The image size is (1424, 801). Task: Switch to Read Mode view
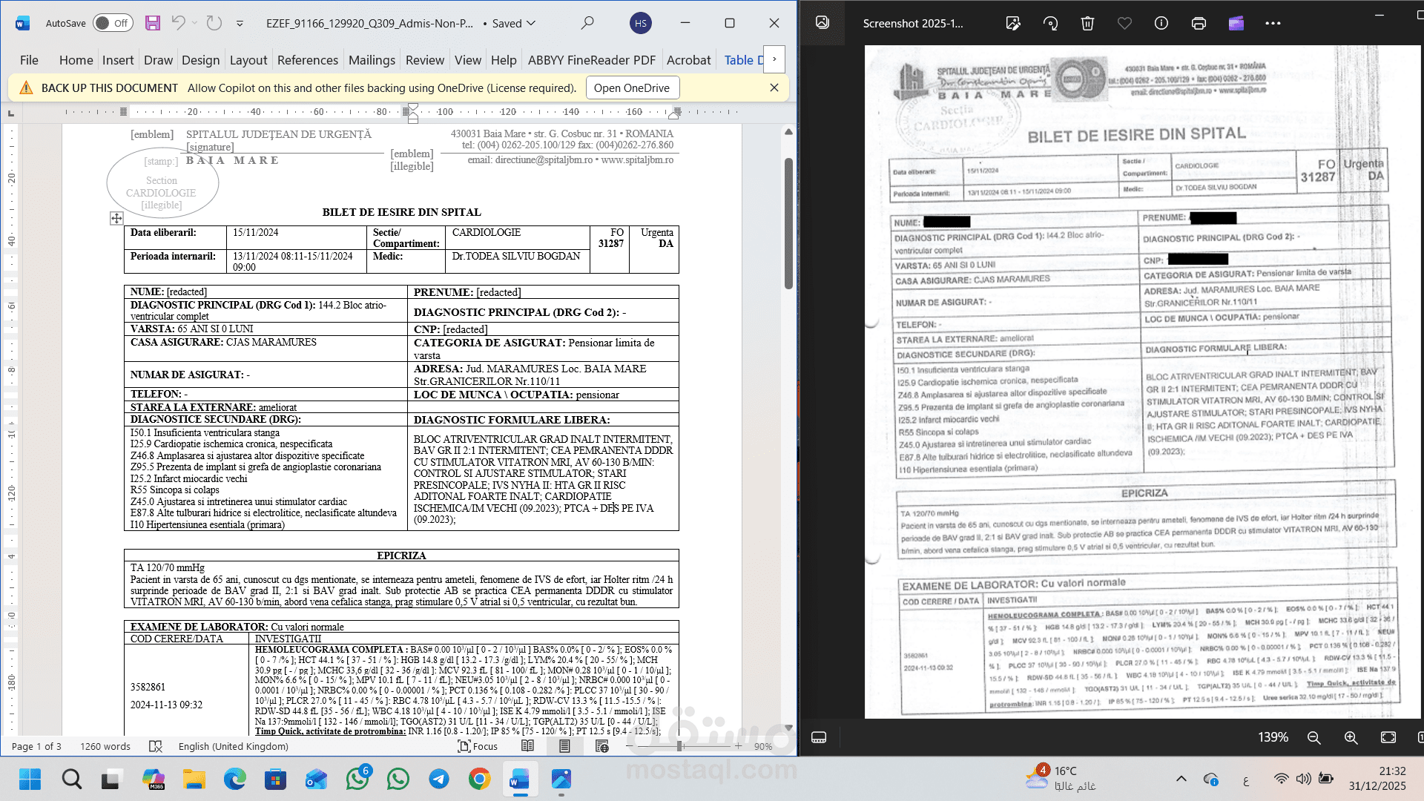tap(527, 746)
